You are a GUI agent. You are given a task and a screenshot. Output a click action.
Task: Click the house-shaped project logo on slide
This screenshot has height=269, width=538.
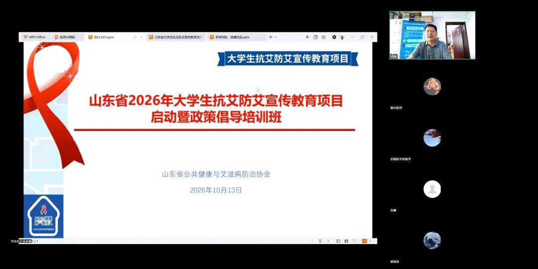pos(43,216)
